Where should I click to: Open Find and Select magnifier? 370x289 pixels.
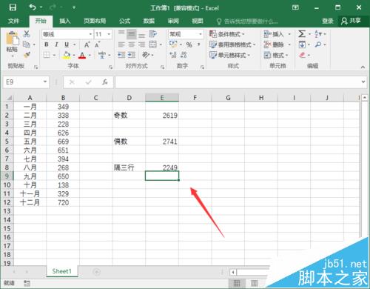point(318,44)
